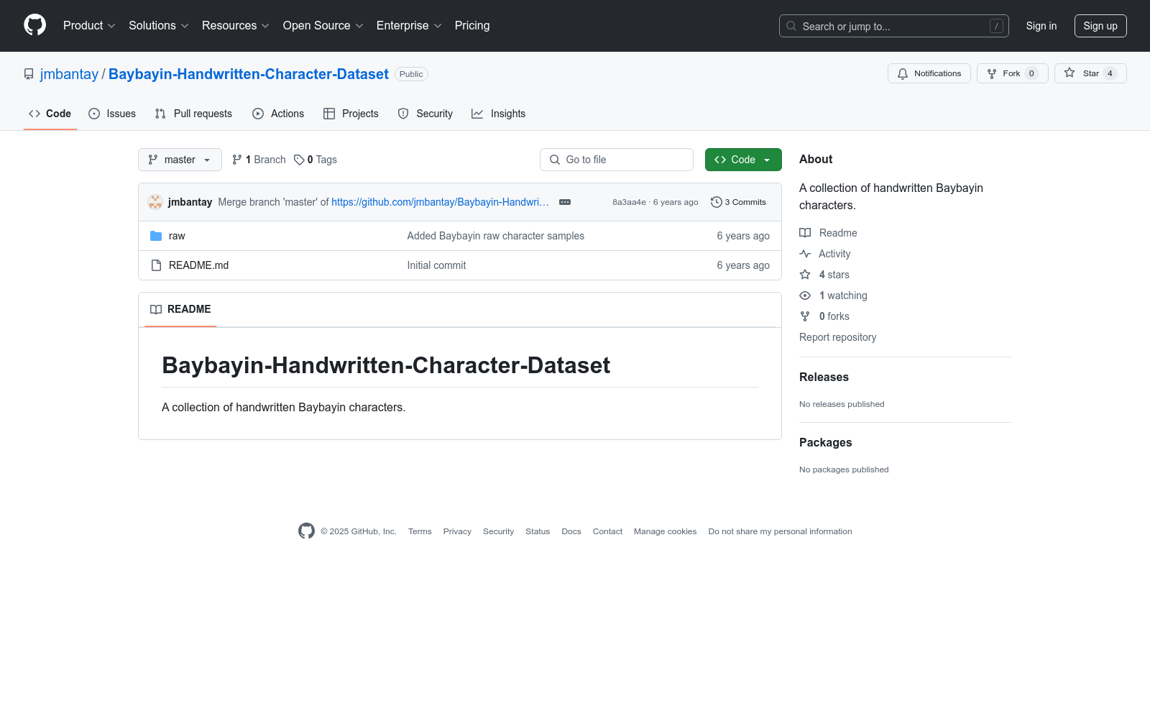Open Baybayin-Handwritten-Character-Dataset repository link
Viewport: 1150px width, 719px height.
pos(249,74)
